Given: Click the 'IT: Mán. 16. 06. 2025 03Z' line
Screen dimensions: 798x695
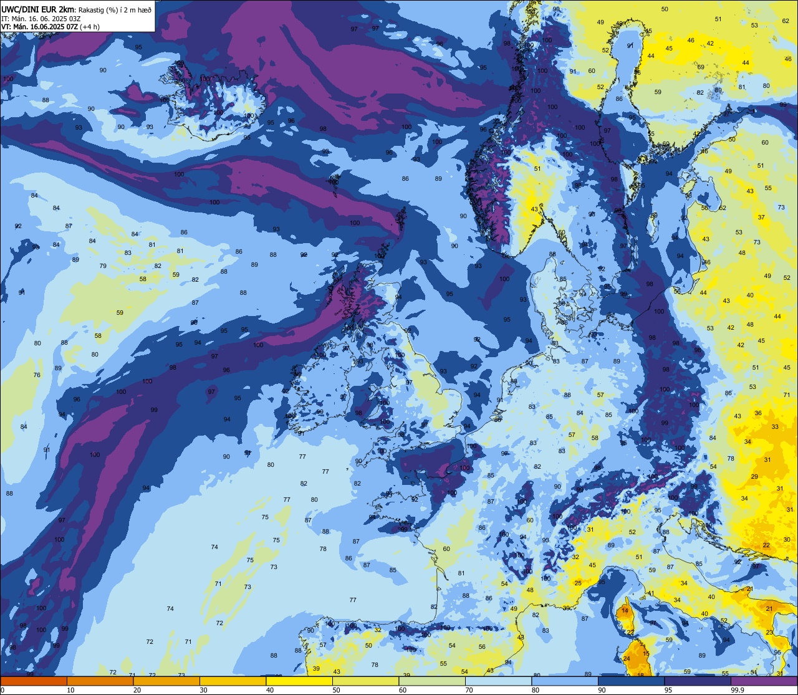Looking at the screenshot, I should pos(41,19).
